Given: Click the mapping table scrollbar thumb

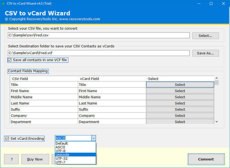Looking at the screenshot, I should point(216,83).
